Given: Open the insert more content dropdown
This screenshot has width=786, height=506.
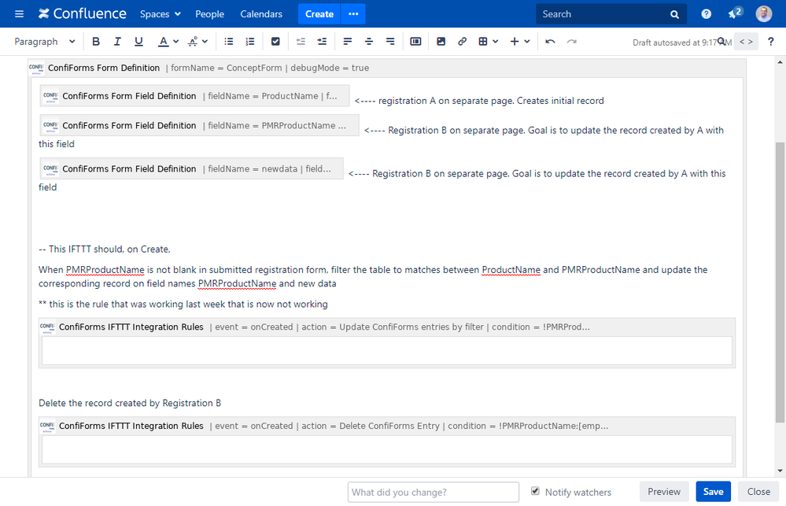Looking at the screenshot, I should [520, 42].
